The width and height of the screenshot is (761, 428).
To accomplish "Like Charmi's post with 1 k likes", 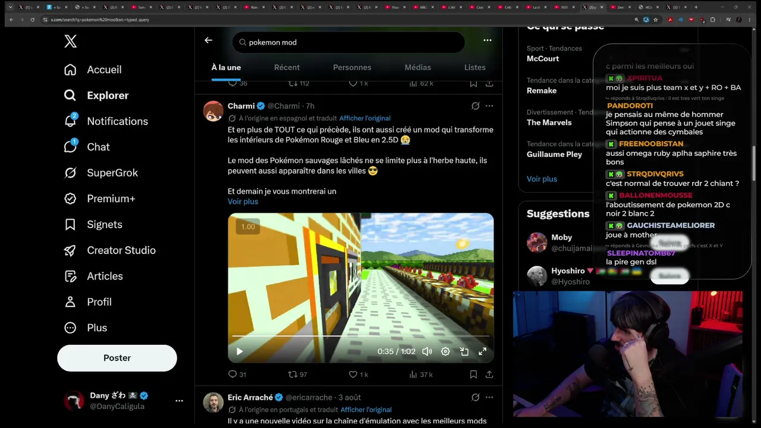I will pyautogui.click(x=359, y=374).
